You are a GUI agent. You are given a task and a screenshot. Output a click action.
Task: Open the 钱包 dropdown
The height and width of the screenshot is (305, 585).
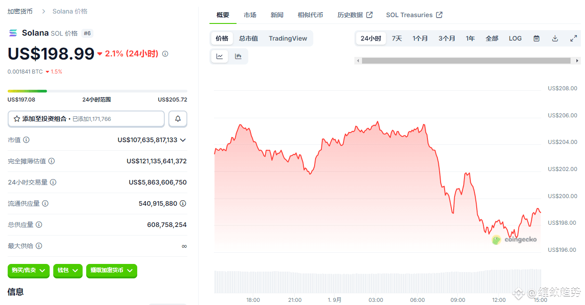68,270
